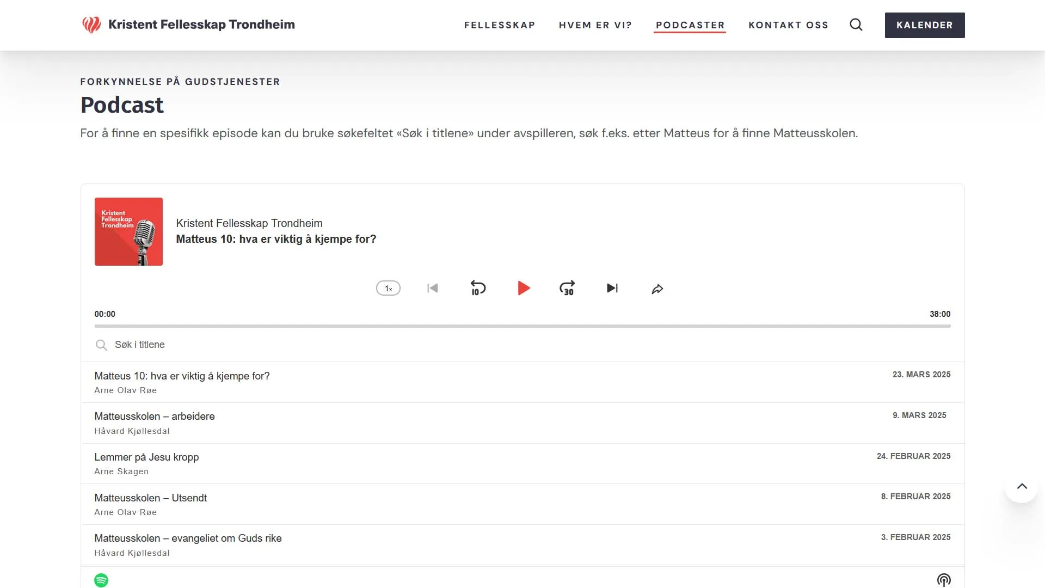
Task: Click the episode progress bar
Action: tap(522, 326)
